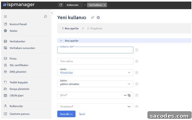Click the Kontrol Paneli icon
This screenshot has height=120, width=192.
click(x=5, y=24)
